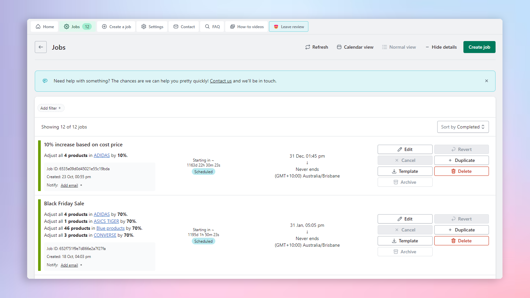Click the Created: 18 Oct, 04:03 pm text
The image size is (530, 298).
(x=69, y=257)
